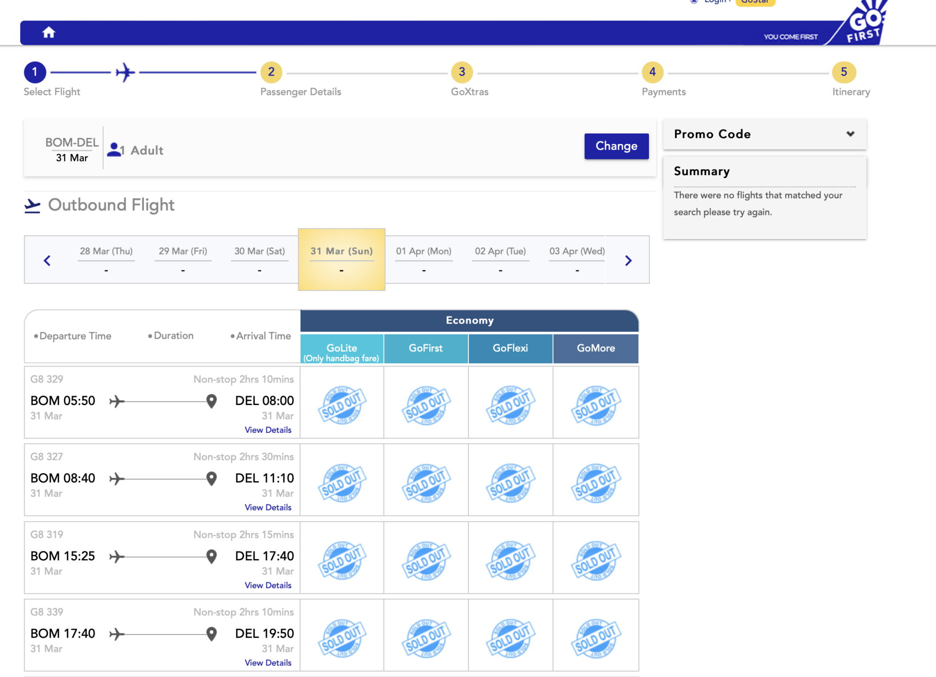Select step 1 Select Flight circle
The height and width of the screenshot is (677, 936).
pyautogui.click(x=35, y=72)
